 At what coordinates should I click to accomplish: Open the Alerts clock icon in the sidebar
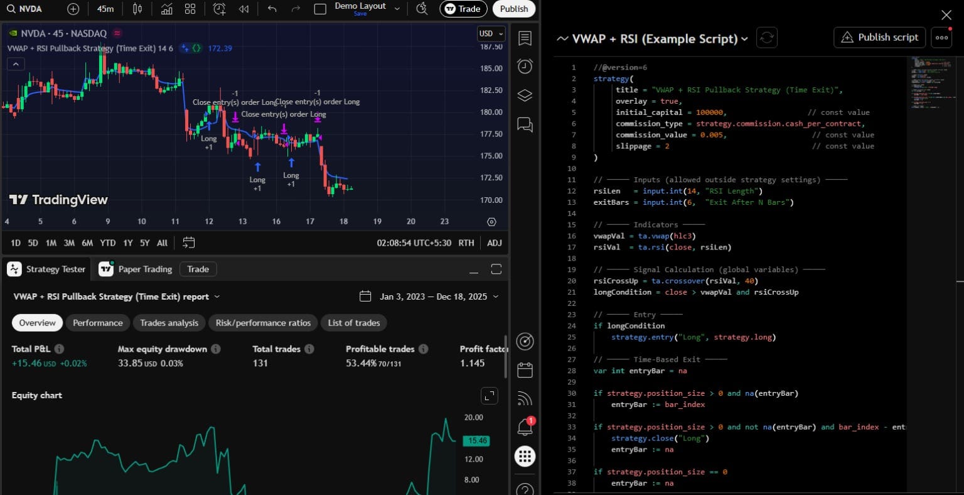[x=525, y=67]
